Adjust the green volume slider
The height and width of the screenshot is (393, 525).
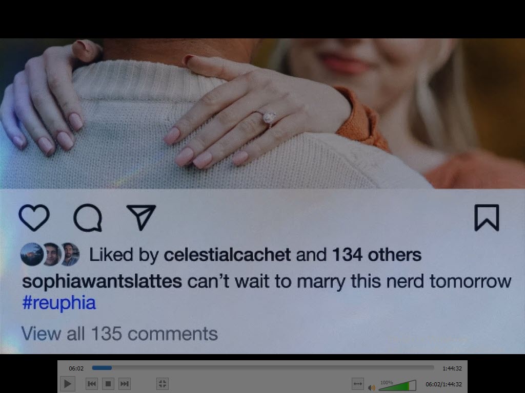pyautogui.click(x=397, y=386)
